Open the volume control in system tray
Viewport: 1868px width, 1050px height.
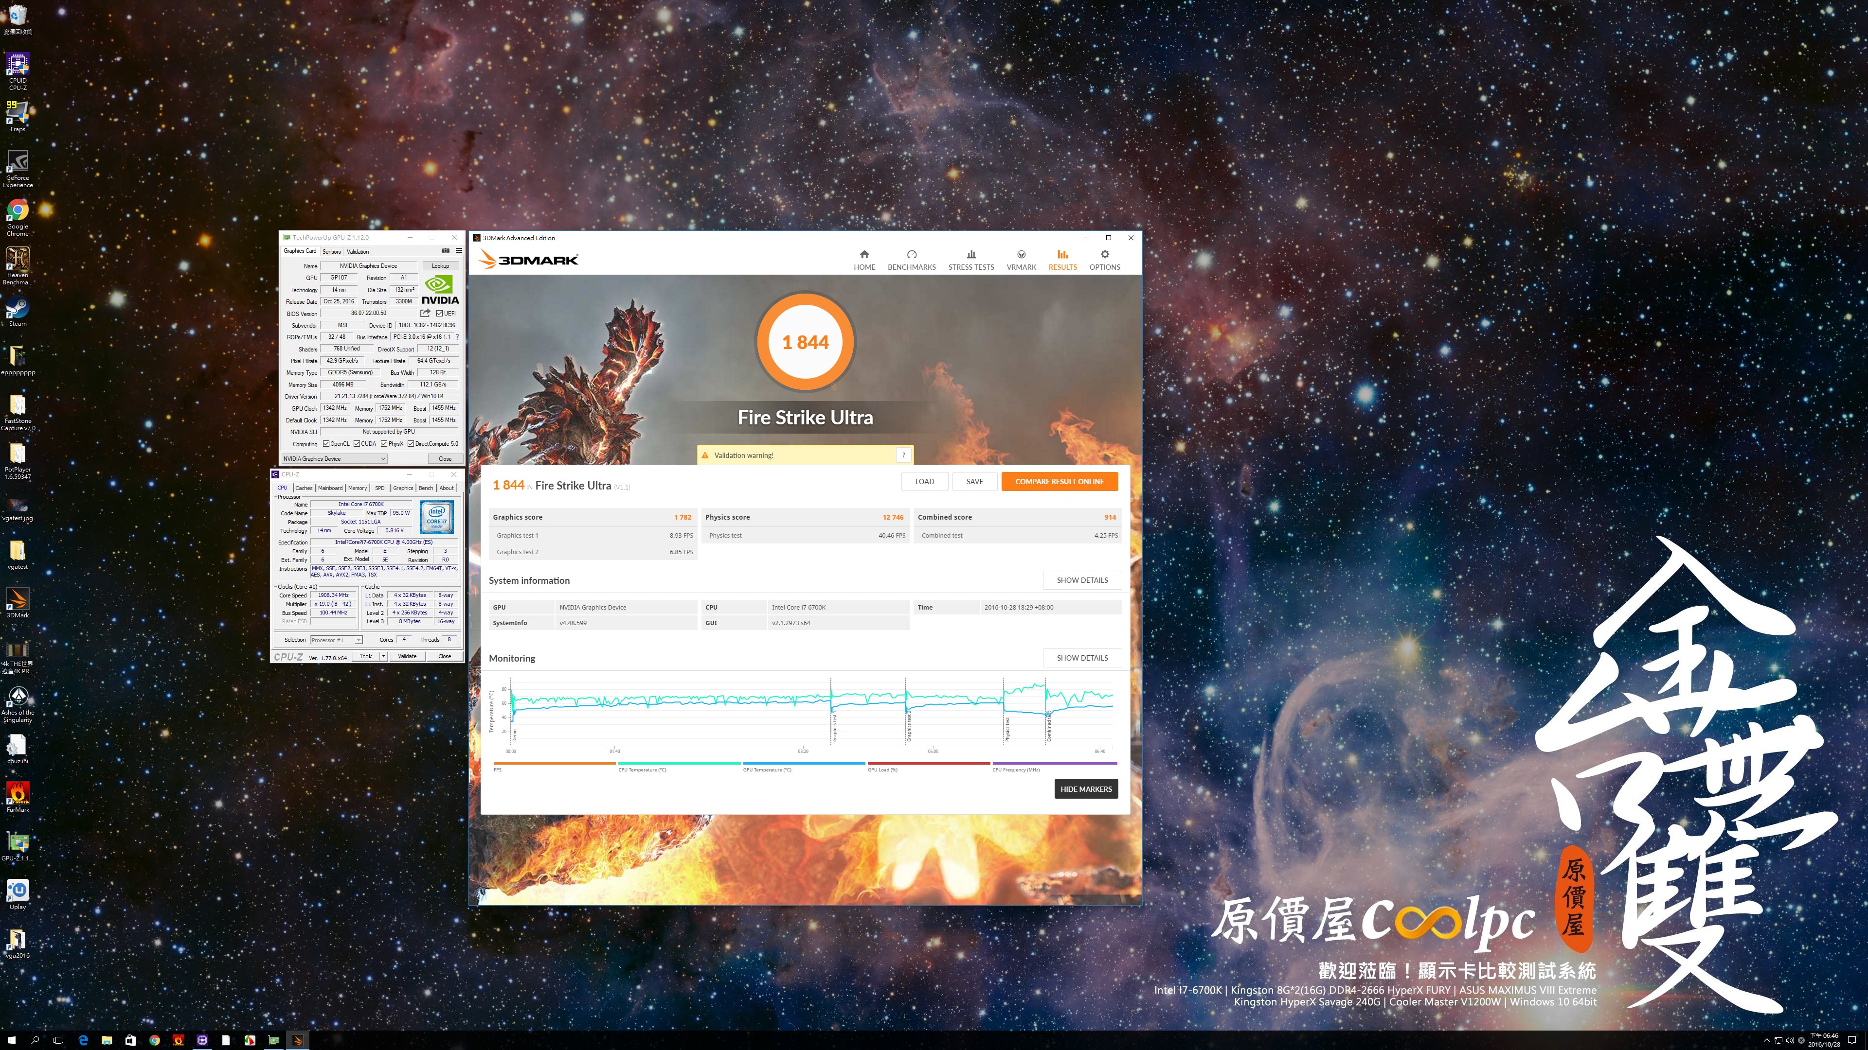point(1790,1041)
